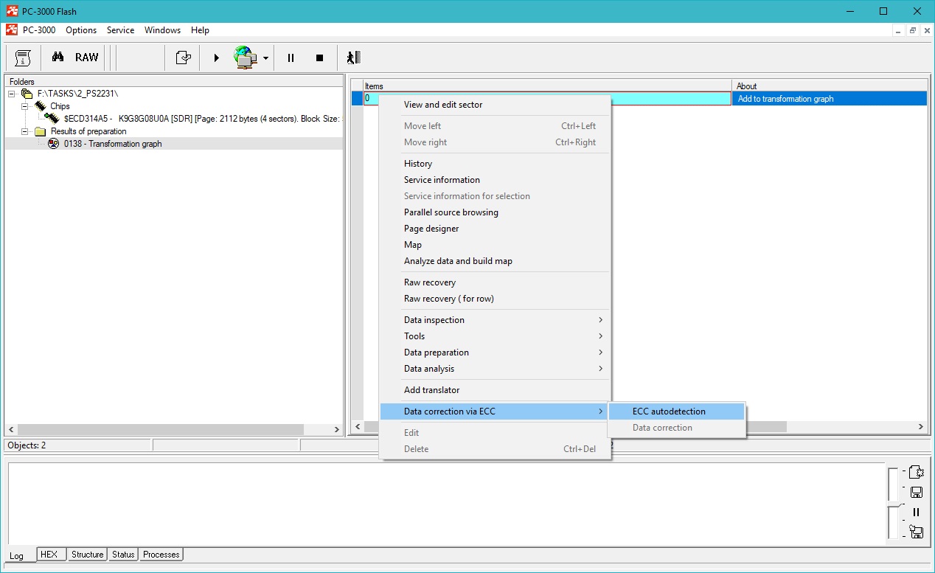Image resolution: width=935 pixels, height=573 pixels.
Task: Click the clear log document icon
Action: click(917, 472)
